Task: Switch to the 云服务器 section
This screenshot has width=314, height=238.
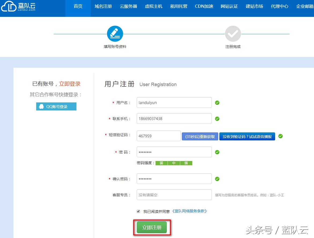Action: tap(128, 6)
